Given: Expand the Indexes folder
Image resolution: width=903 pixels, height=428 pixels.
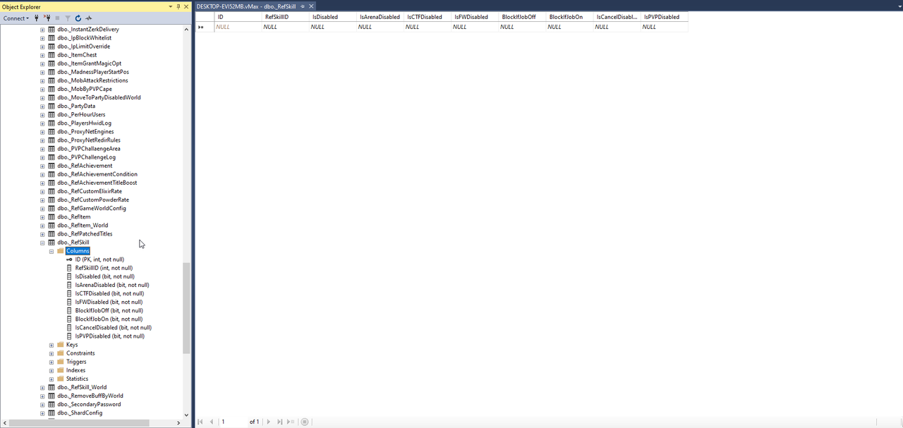Looking at the screenshot, I should [51, 370].
